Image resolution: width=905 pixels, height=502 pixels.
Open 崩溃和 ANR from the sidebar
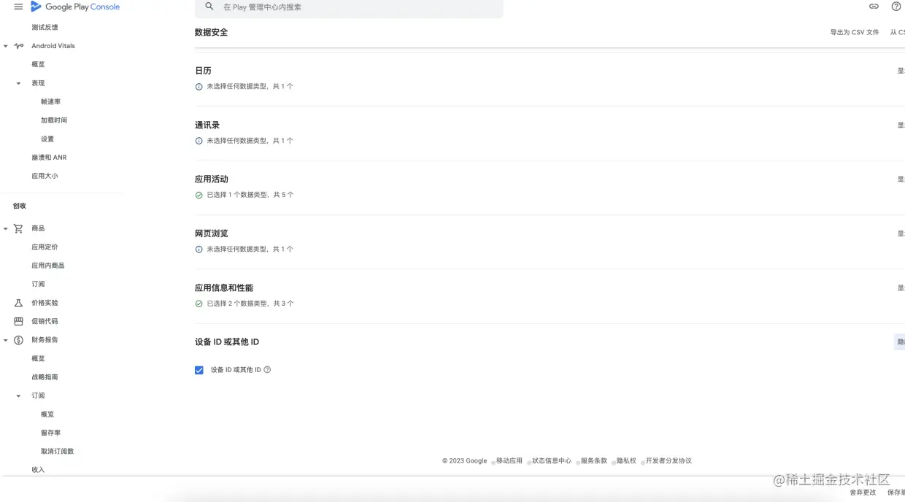pyautogui.click(x=48, y=157)
